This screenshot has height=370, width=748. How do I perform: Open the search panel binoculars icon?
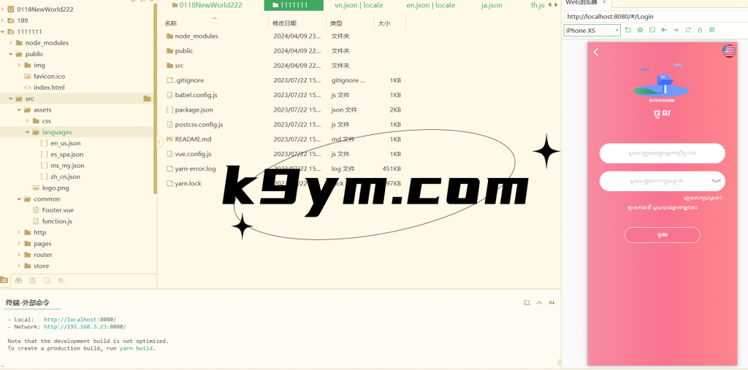(x=18, y=280)
